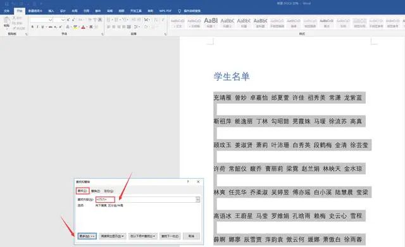Click the Paste clipboard icon

7,22
